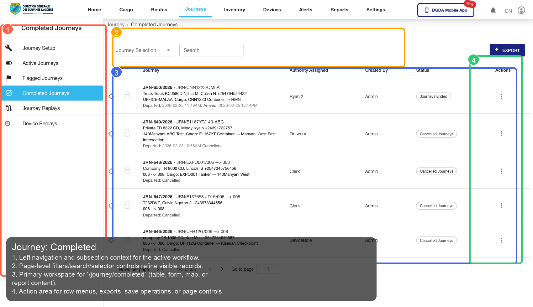Image resolution: width=533 pixels, height=307 pixels.
Task: Open the DGDA Mobile App button
Action: pos(446,10)
